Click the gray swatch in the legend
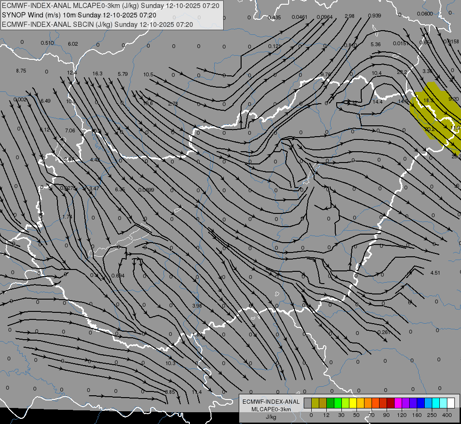 [x=307, y=403]
